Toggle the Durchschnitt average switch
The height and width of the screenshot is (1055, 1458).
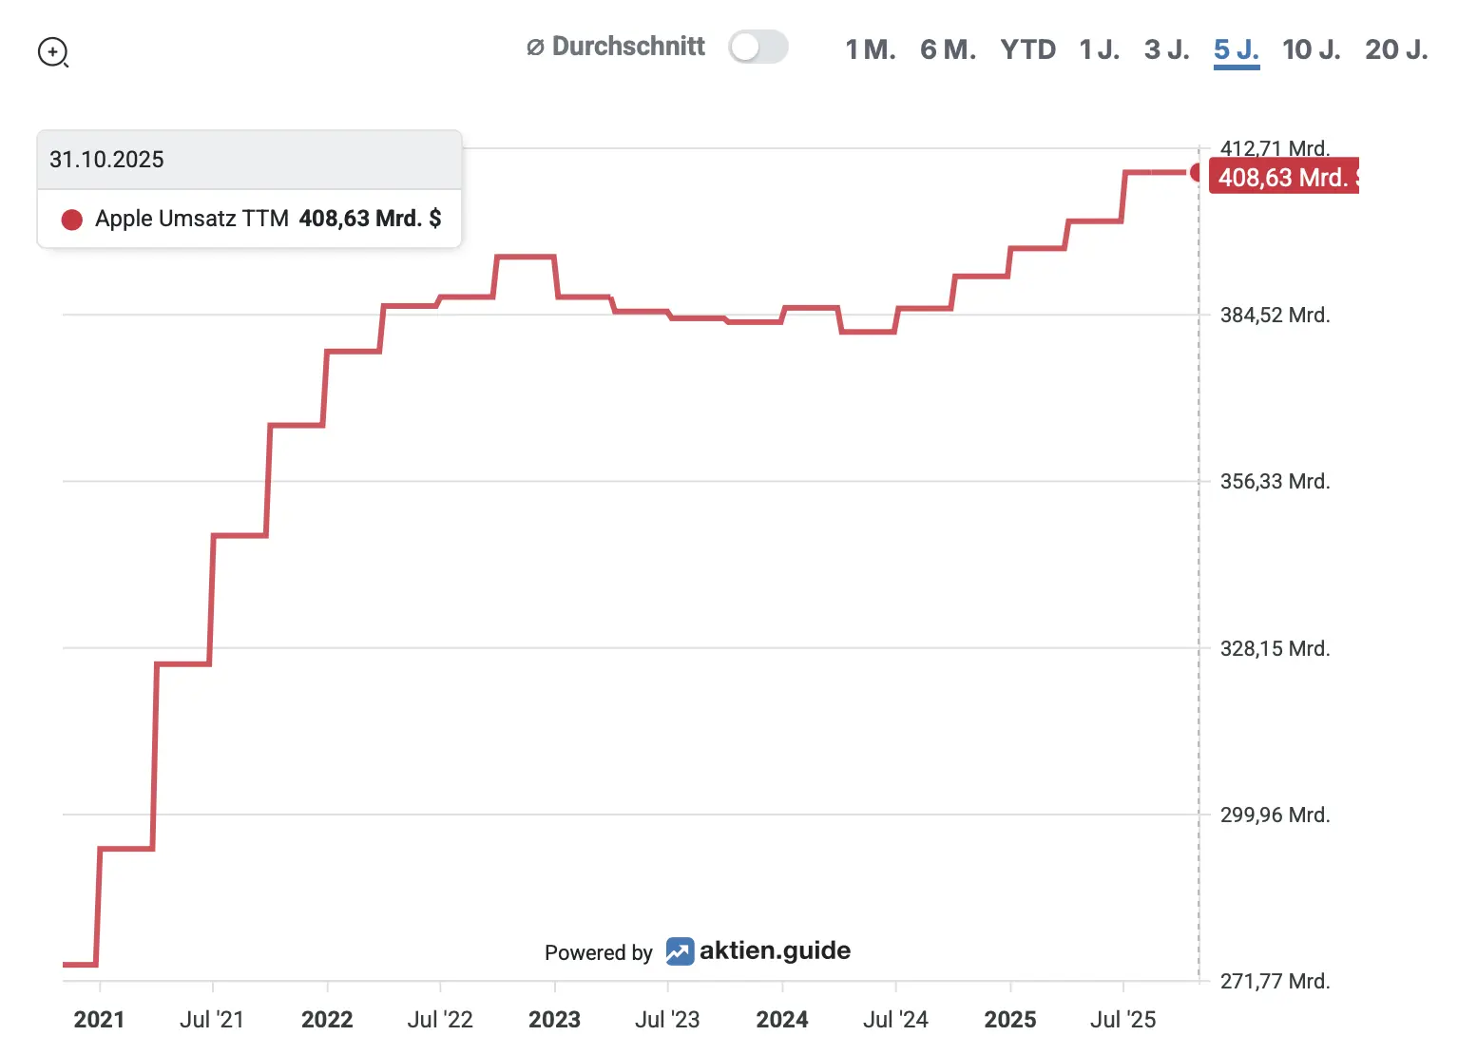[x=758, y=46]
